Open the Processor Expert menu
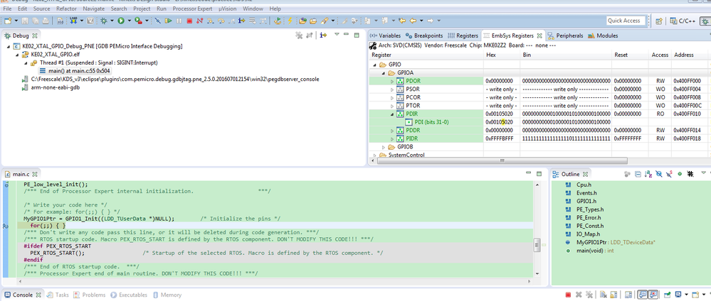The image size is (711, 301). tap(192, 9)
